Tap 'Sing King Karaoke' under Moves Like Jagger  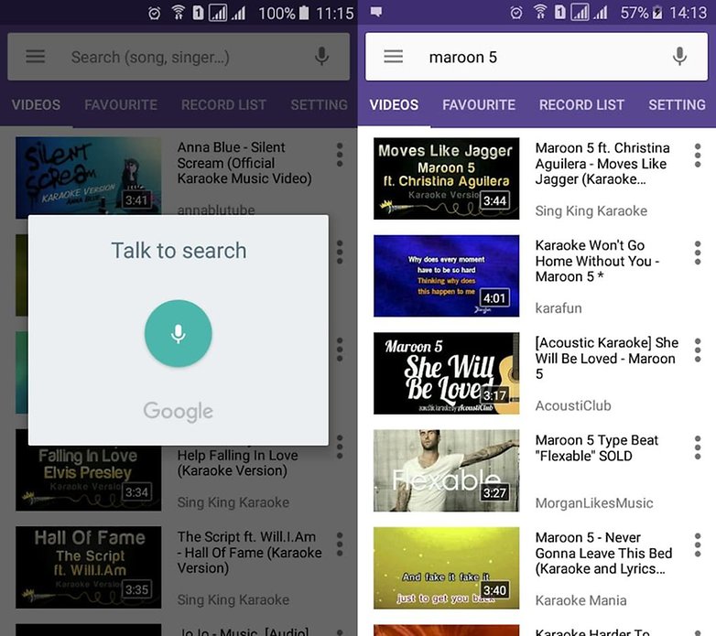(x=591, y=210)
